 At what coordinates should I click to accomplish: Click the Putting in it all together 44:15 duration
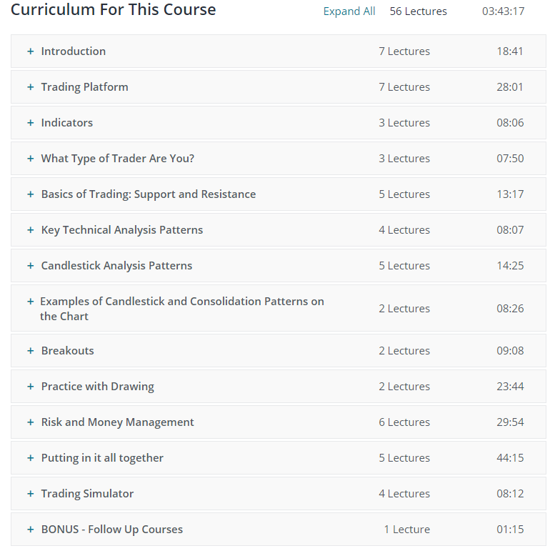pyautogui.click(x=510, y=458)
